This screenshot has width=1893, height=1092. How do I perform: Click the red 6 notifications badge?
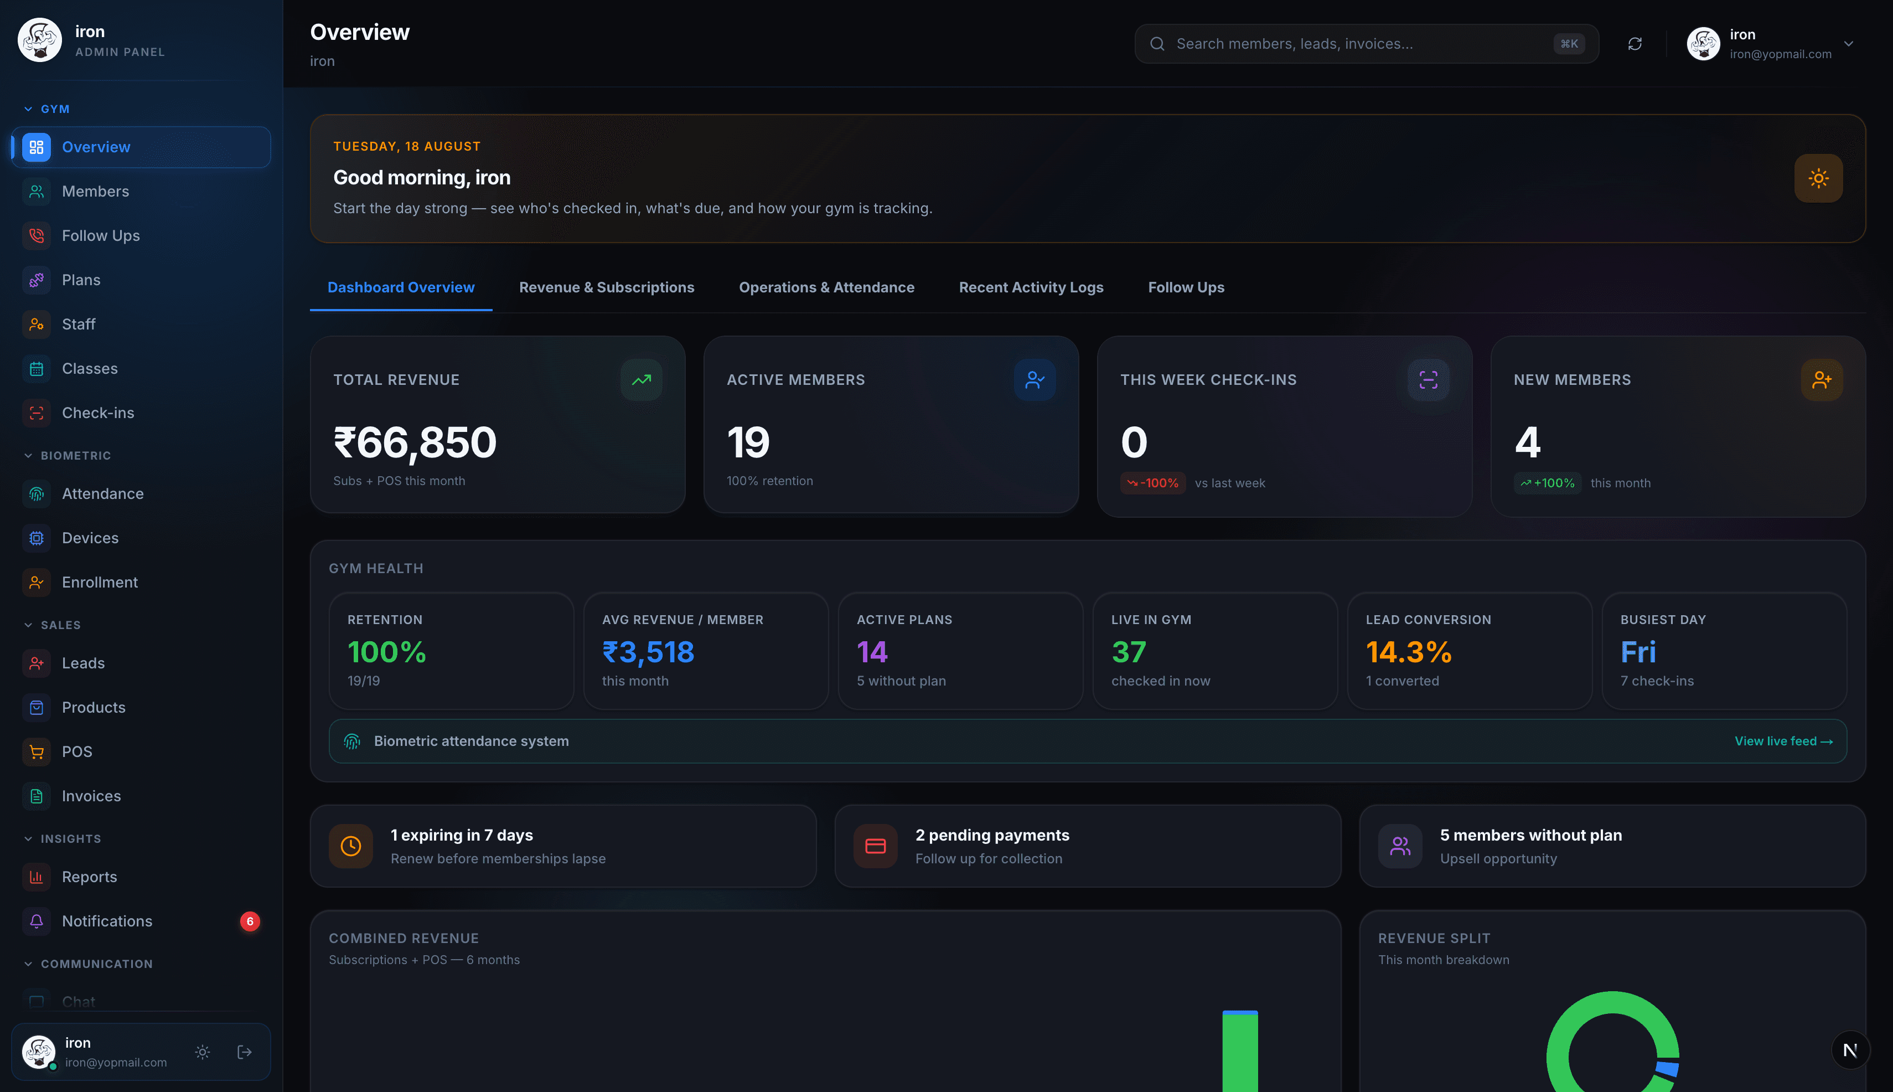[250, 921]
